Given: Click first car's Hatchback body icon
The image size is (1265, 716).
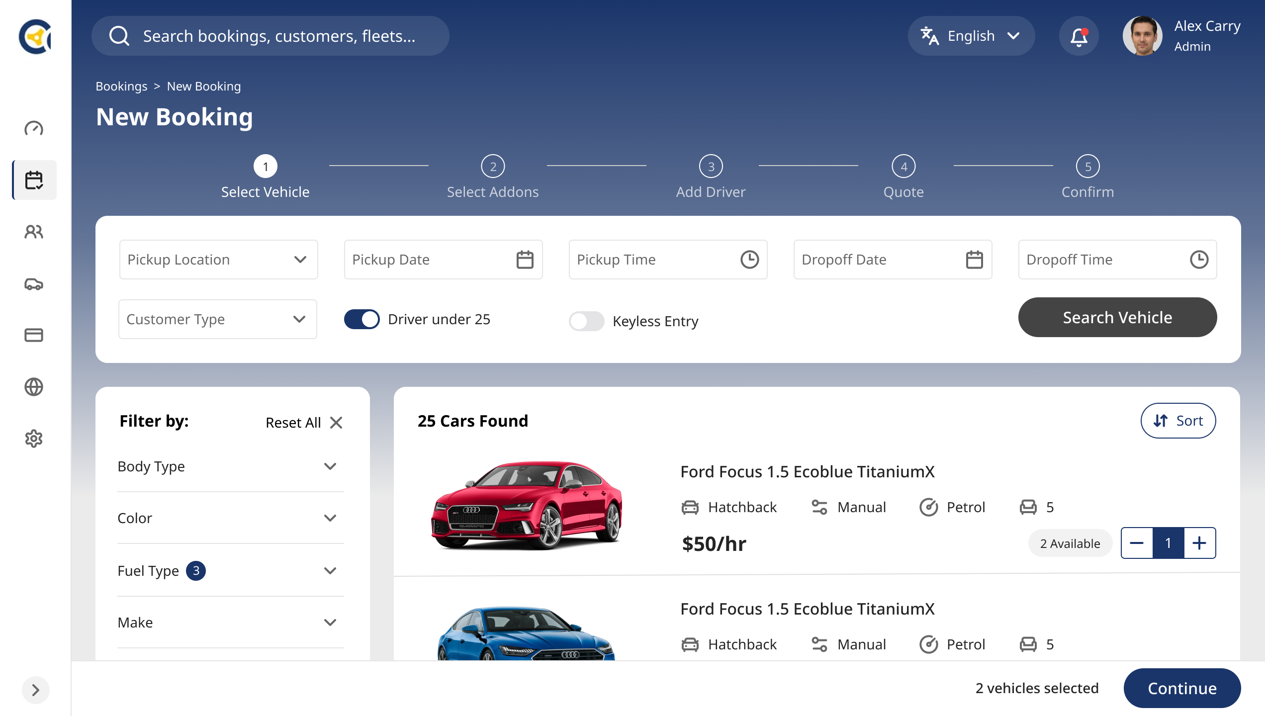Looking at the screenshot, I should 690,507.
